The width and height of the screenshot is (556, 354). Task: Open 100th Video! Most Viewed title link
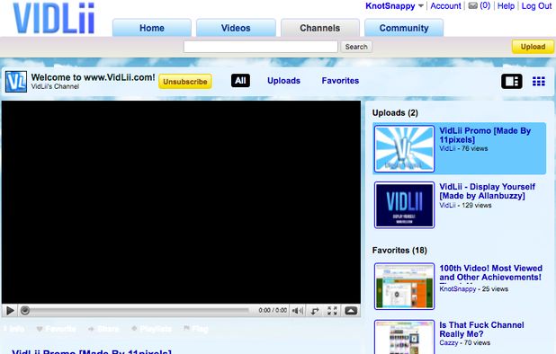[x=490, y=272]
